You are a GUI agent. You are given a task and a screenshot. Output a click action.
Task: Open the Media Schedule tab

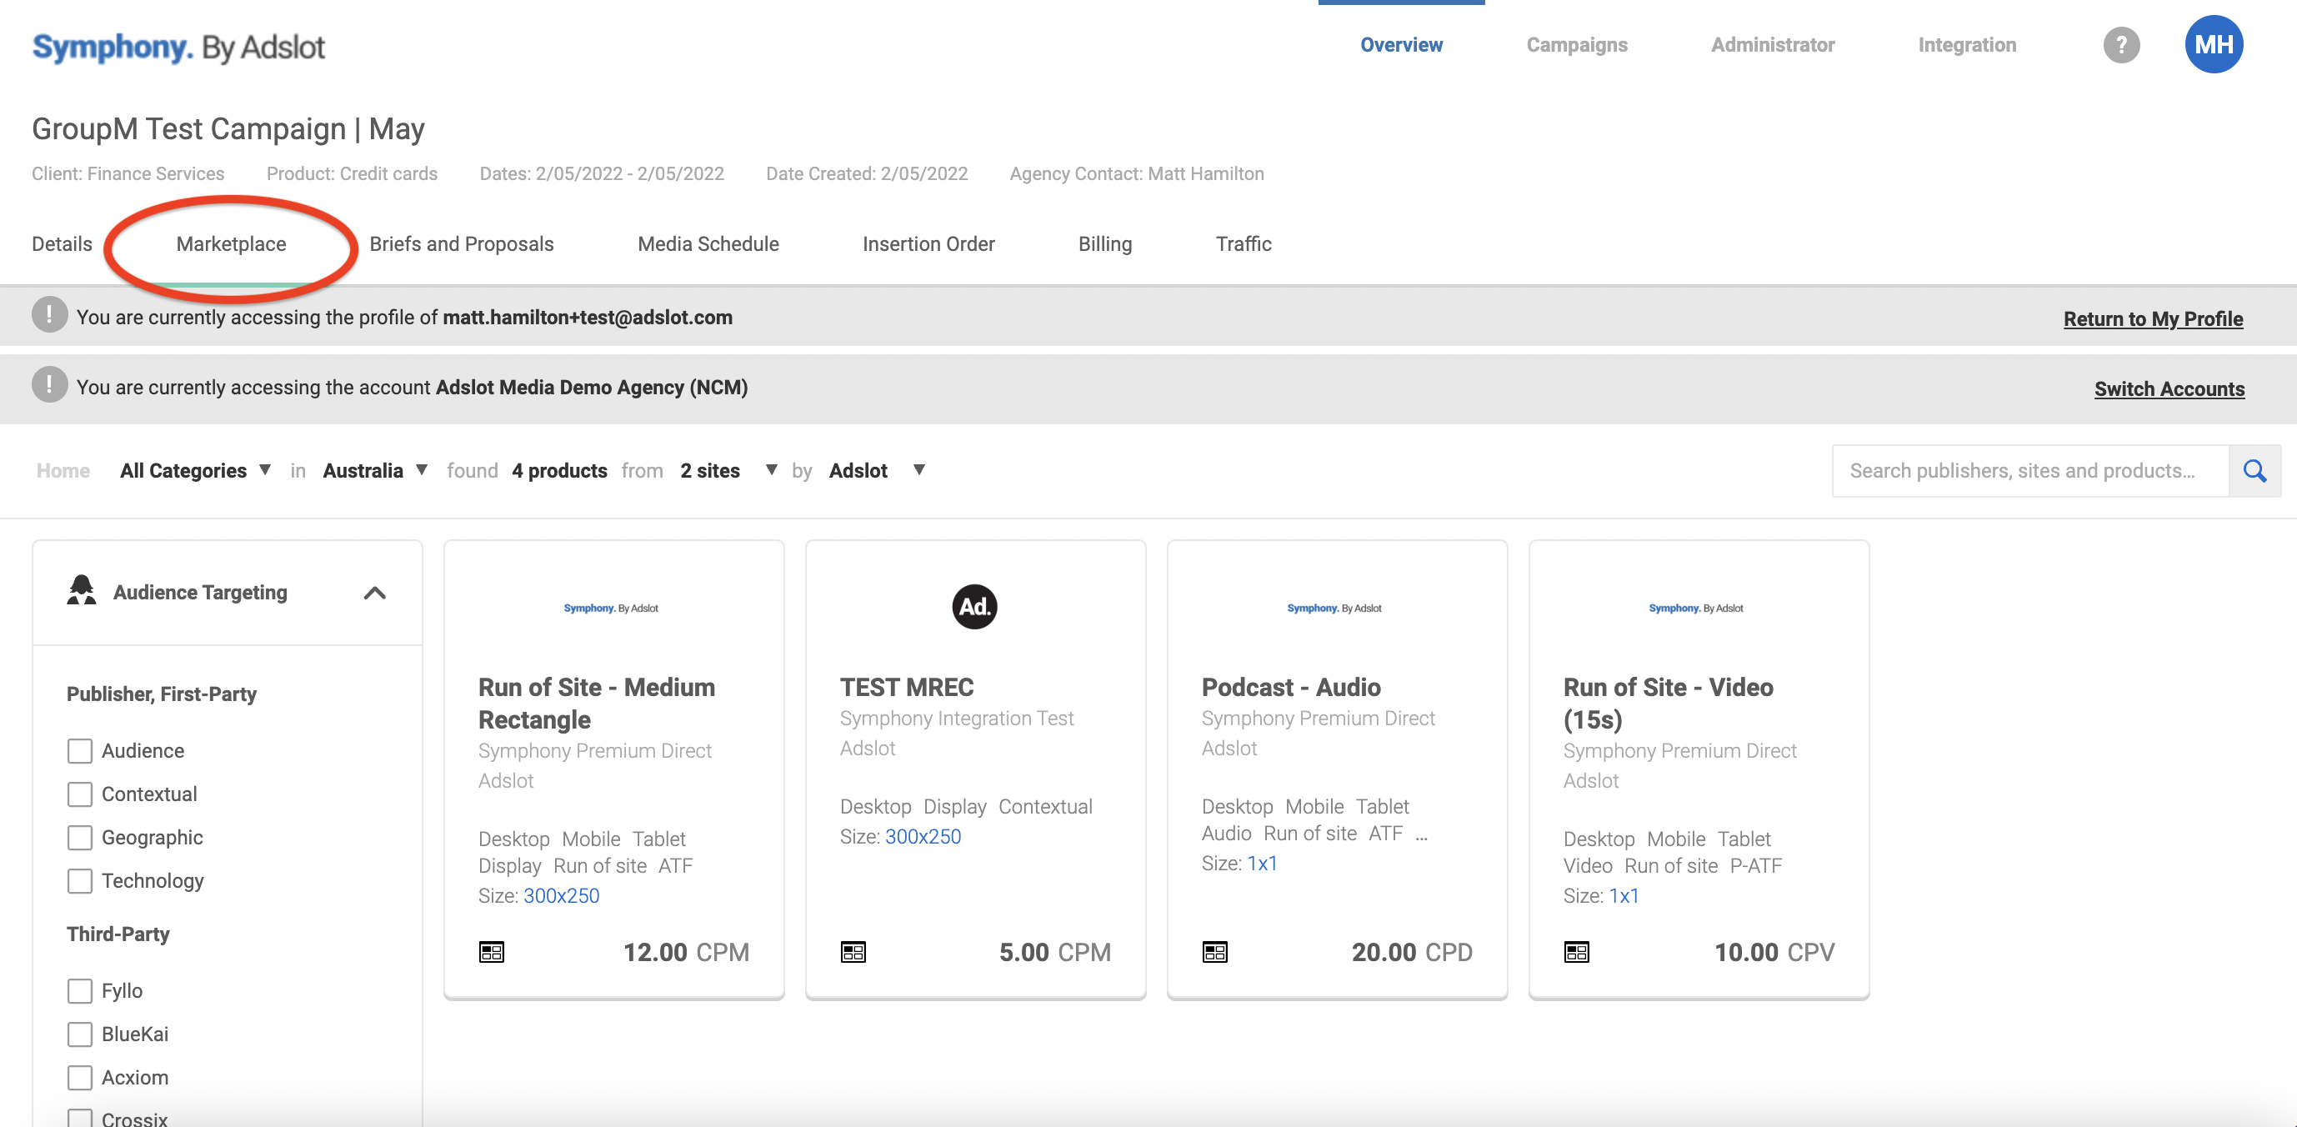tap(708, 243)
